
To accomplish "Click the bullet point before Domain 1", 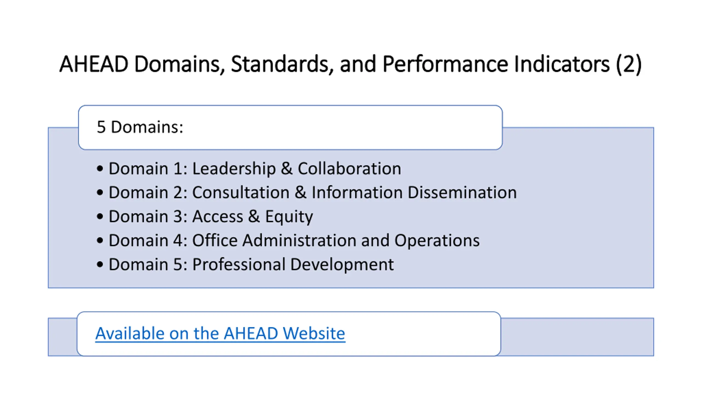I will tap(100, 169).
